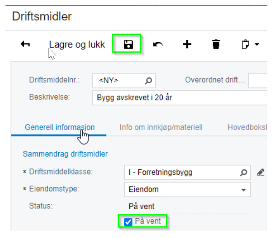Click the I - Forretningsbygg class field
This screenshot has width=280, height=238.
coord(188,172)
